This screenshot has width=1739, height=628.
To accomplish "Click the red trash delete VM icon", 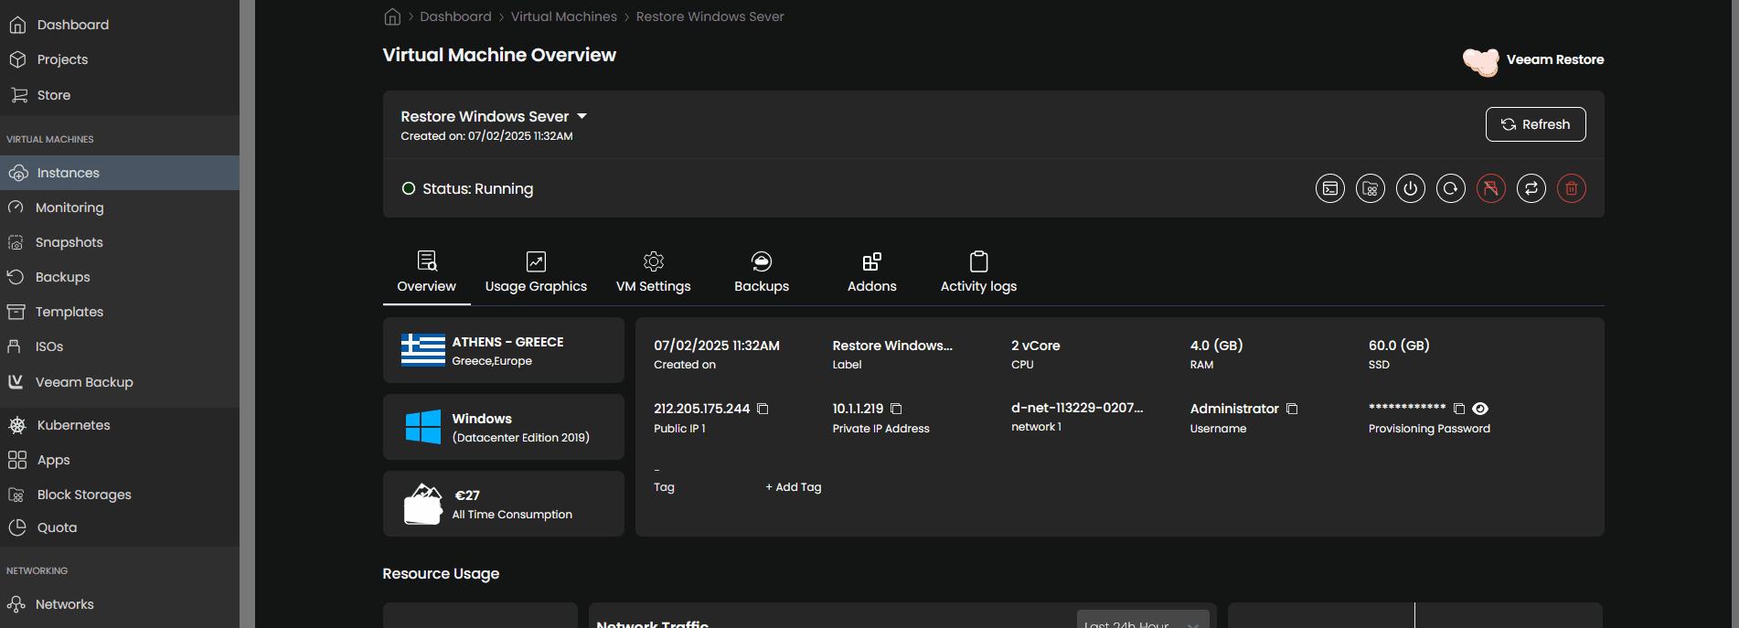I will click(1571, 188).
